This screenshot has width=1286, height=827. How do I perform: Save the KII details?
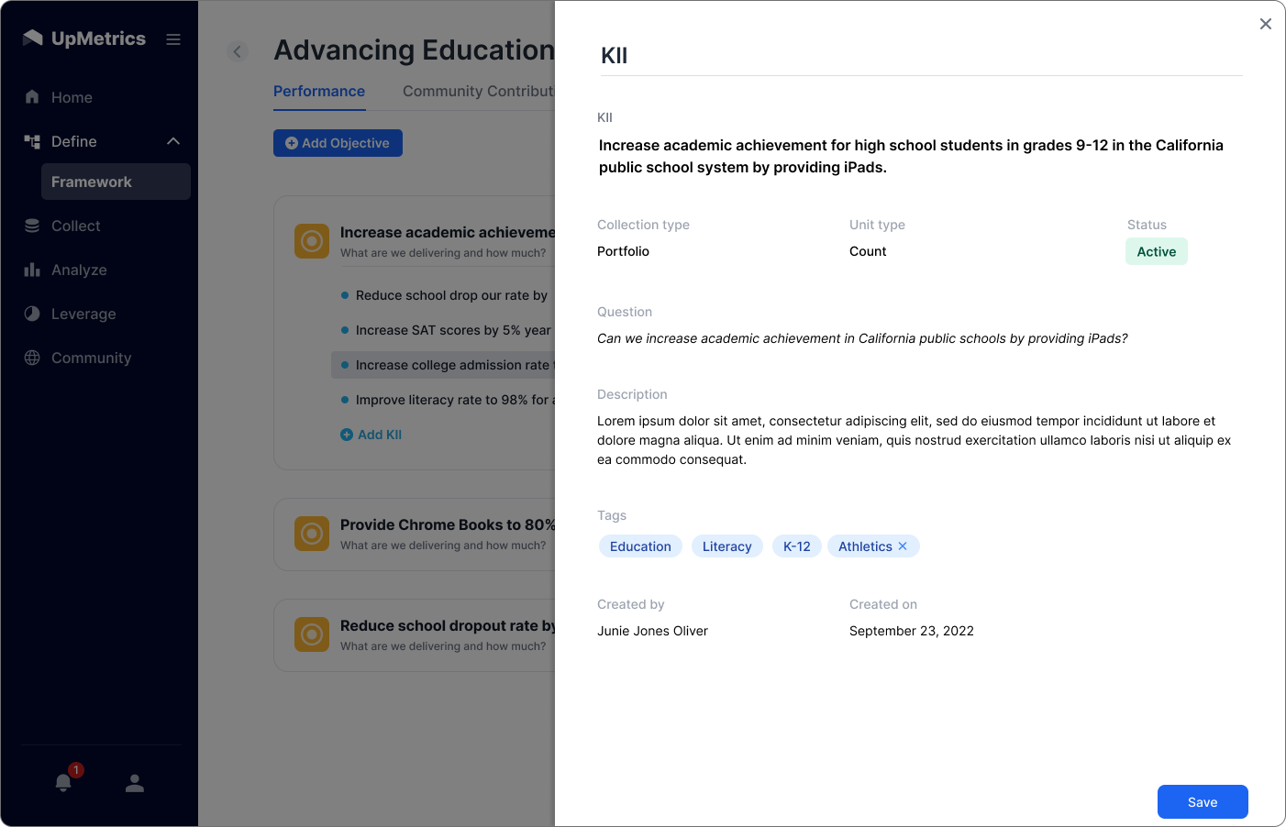click(x=1202, y=802)
